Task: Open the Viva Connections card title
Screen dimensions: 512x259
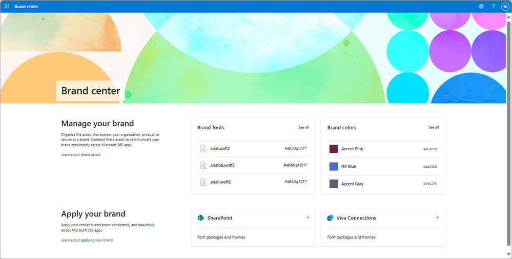Action: click(356, 218)
